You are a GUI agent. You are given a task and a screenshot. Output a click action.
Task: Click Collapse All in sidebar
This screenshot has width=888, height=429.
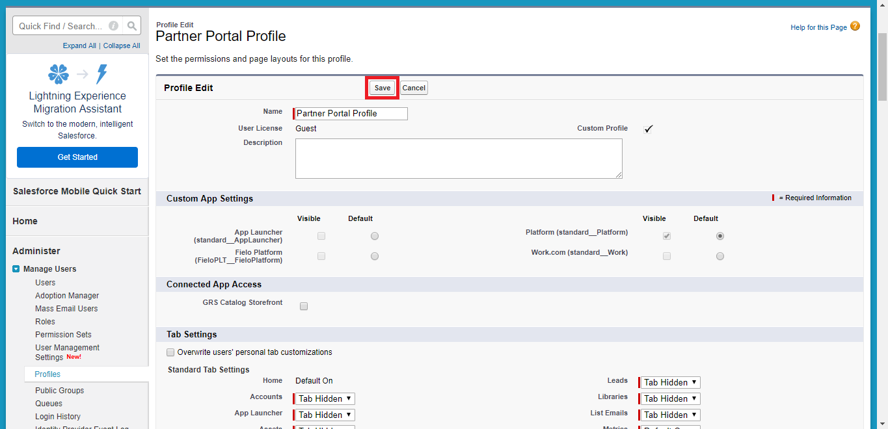122,45
